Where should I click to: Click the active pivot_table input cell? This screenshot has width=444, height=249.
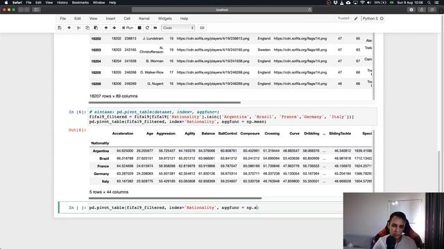click(216, 207)
